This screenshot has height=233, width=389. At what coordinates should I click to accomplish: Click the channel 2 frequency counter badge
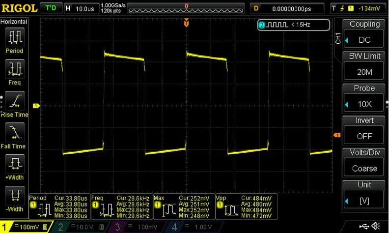[x=294, y=25]
